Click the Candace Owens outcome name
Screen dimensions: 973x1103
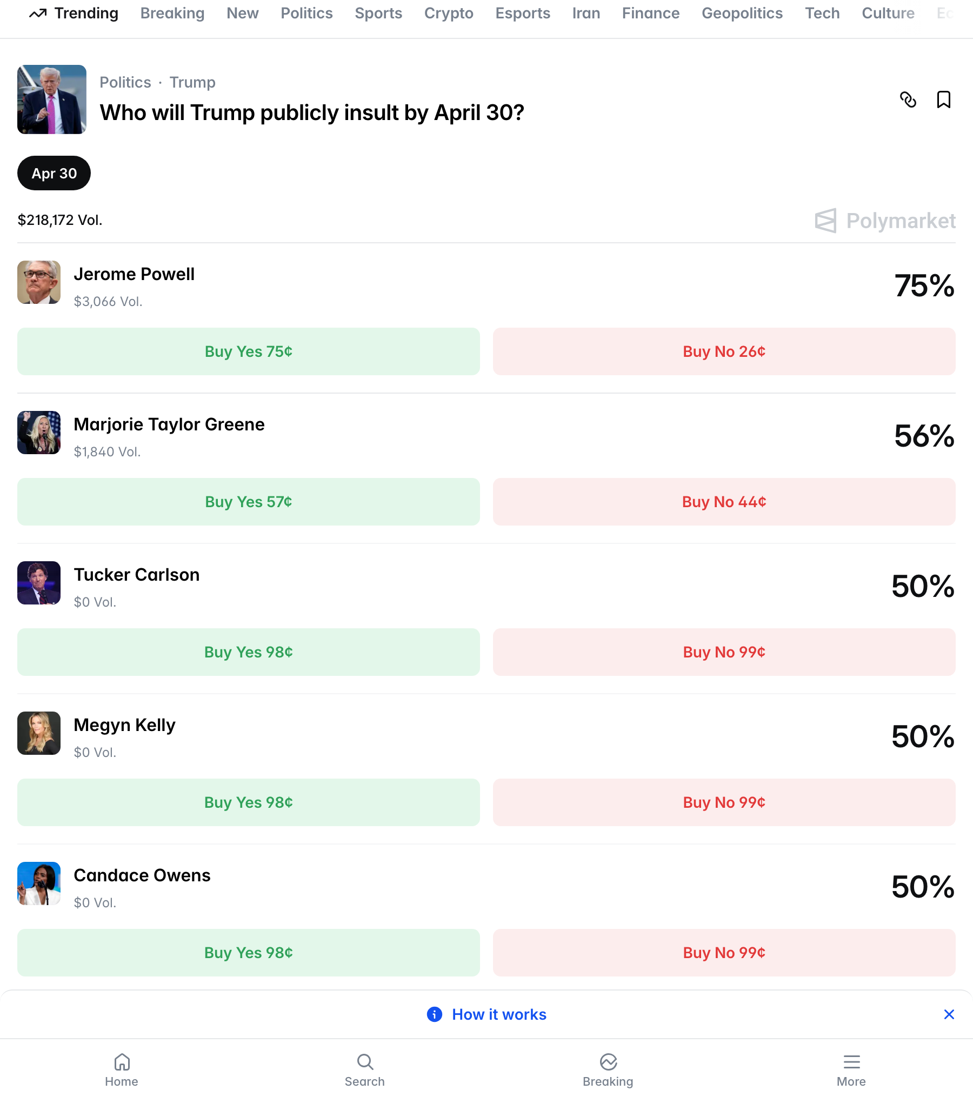(x=142, y=875)
